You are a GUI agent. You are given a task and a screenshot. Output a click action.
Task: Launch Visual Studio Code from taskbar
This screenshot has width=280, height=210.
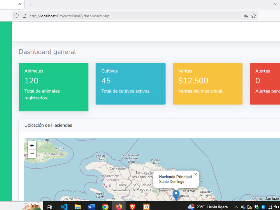[x=64, y=207]
